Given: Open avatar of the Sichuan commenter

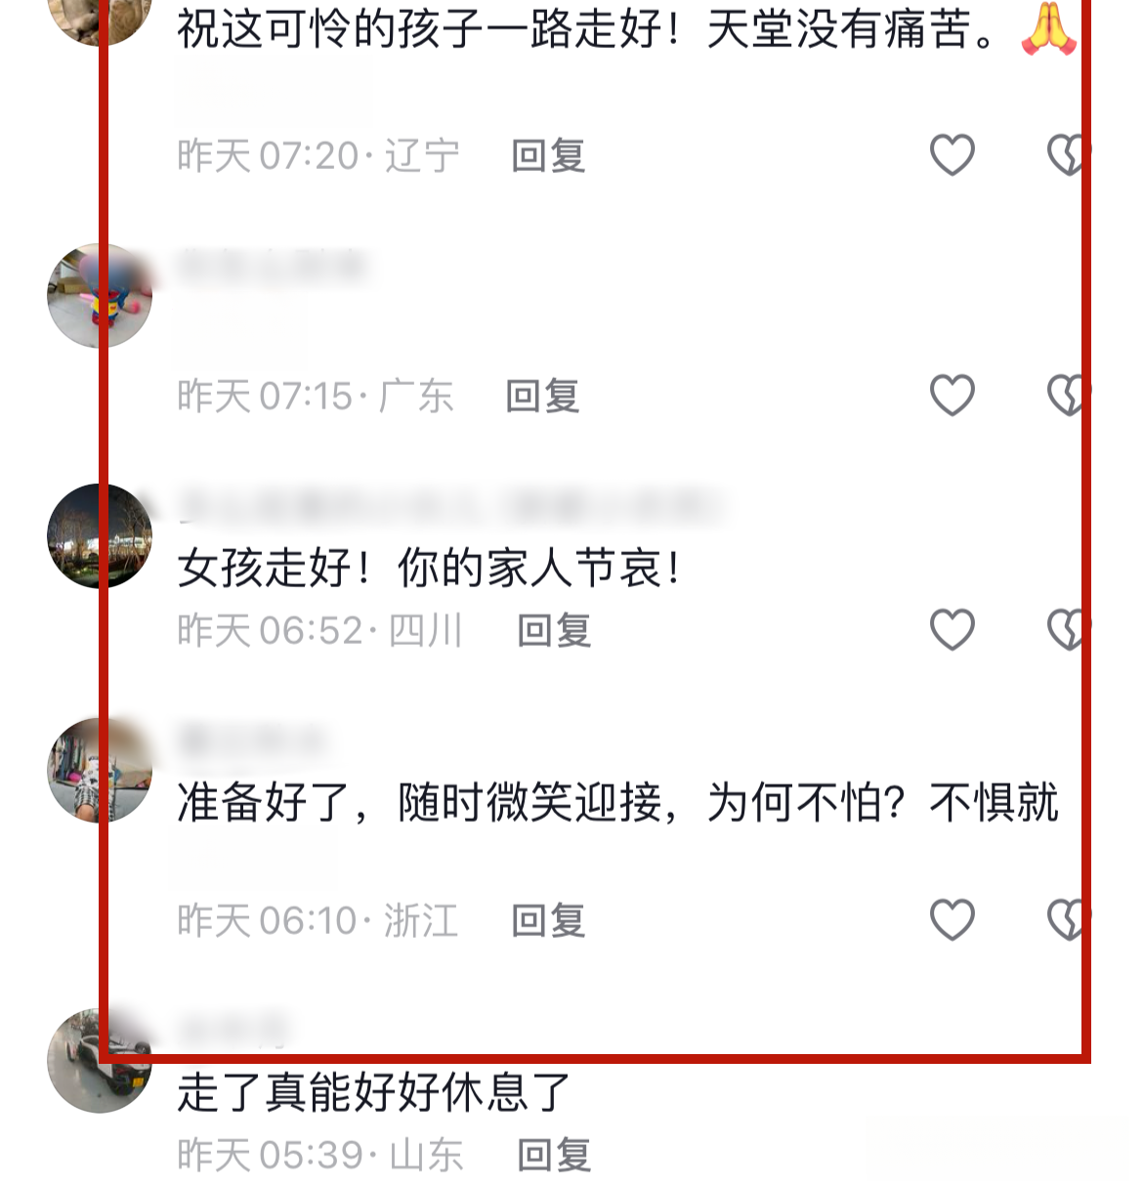Looking at the screenshot, I should pyautogui.click(x=100, y=536).
